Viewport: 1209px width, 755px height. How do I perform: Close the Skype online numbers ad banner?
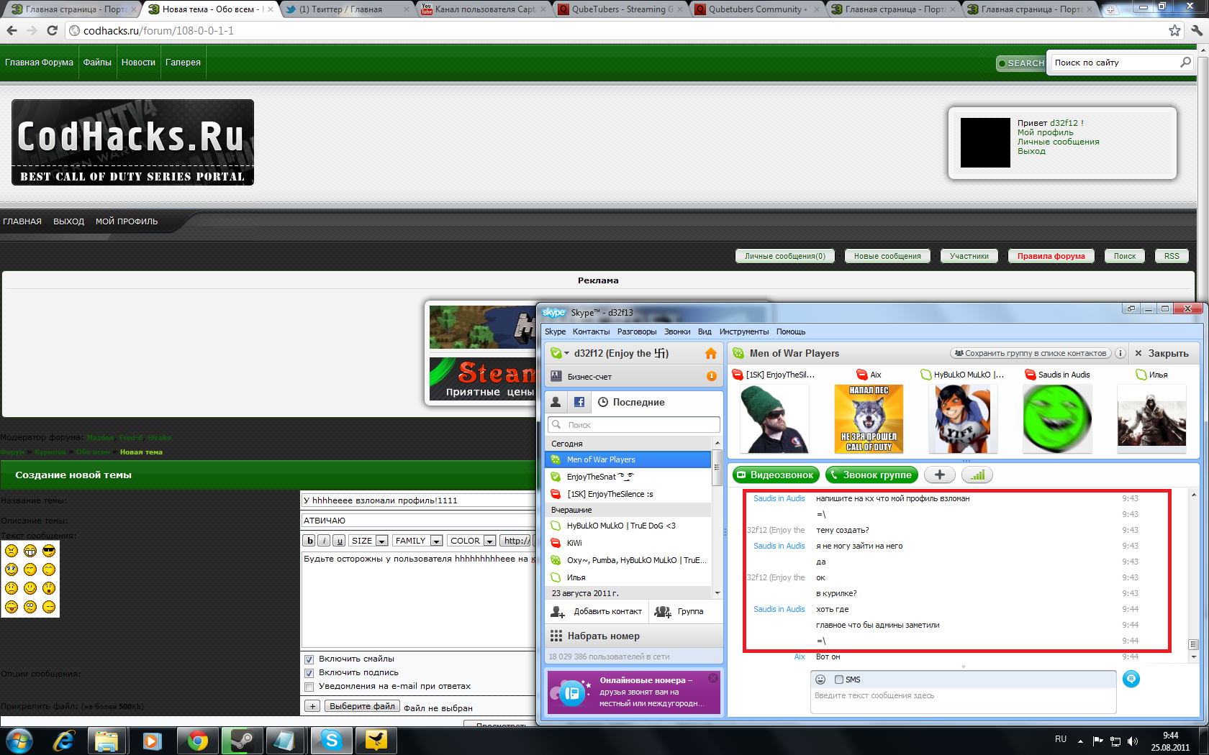[712, 677]
